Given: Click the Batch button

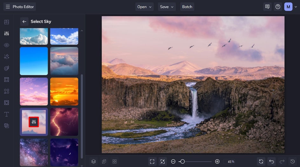Looking at the screenshot, I should (x=187, y=7).
